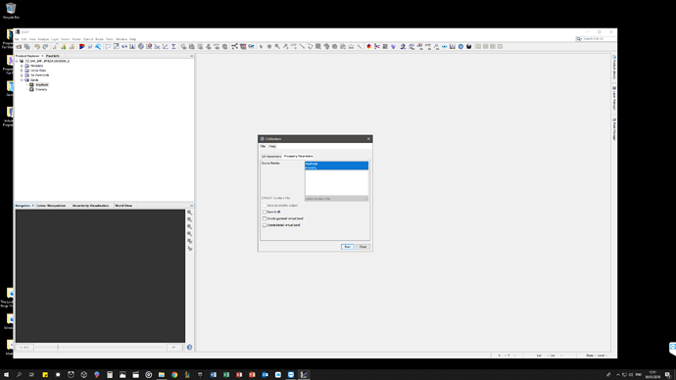Collapse the Bands folder in product tree
The image size is (676, 380).
22,80
